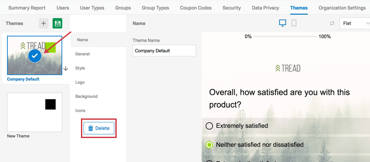Click the survey question text in preview
The image size is (370, 162).
click(279, 98)
